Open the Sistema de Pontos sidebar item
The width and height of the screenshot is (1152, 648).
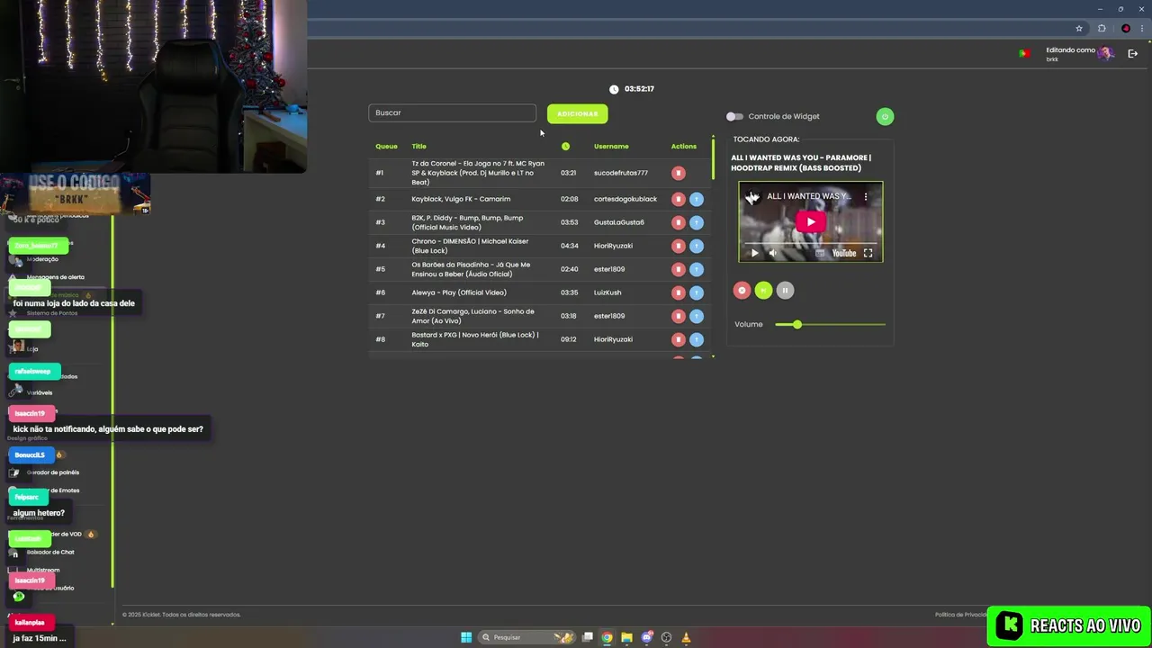[x=52, y=313]
